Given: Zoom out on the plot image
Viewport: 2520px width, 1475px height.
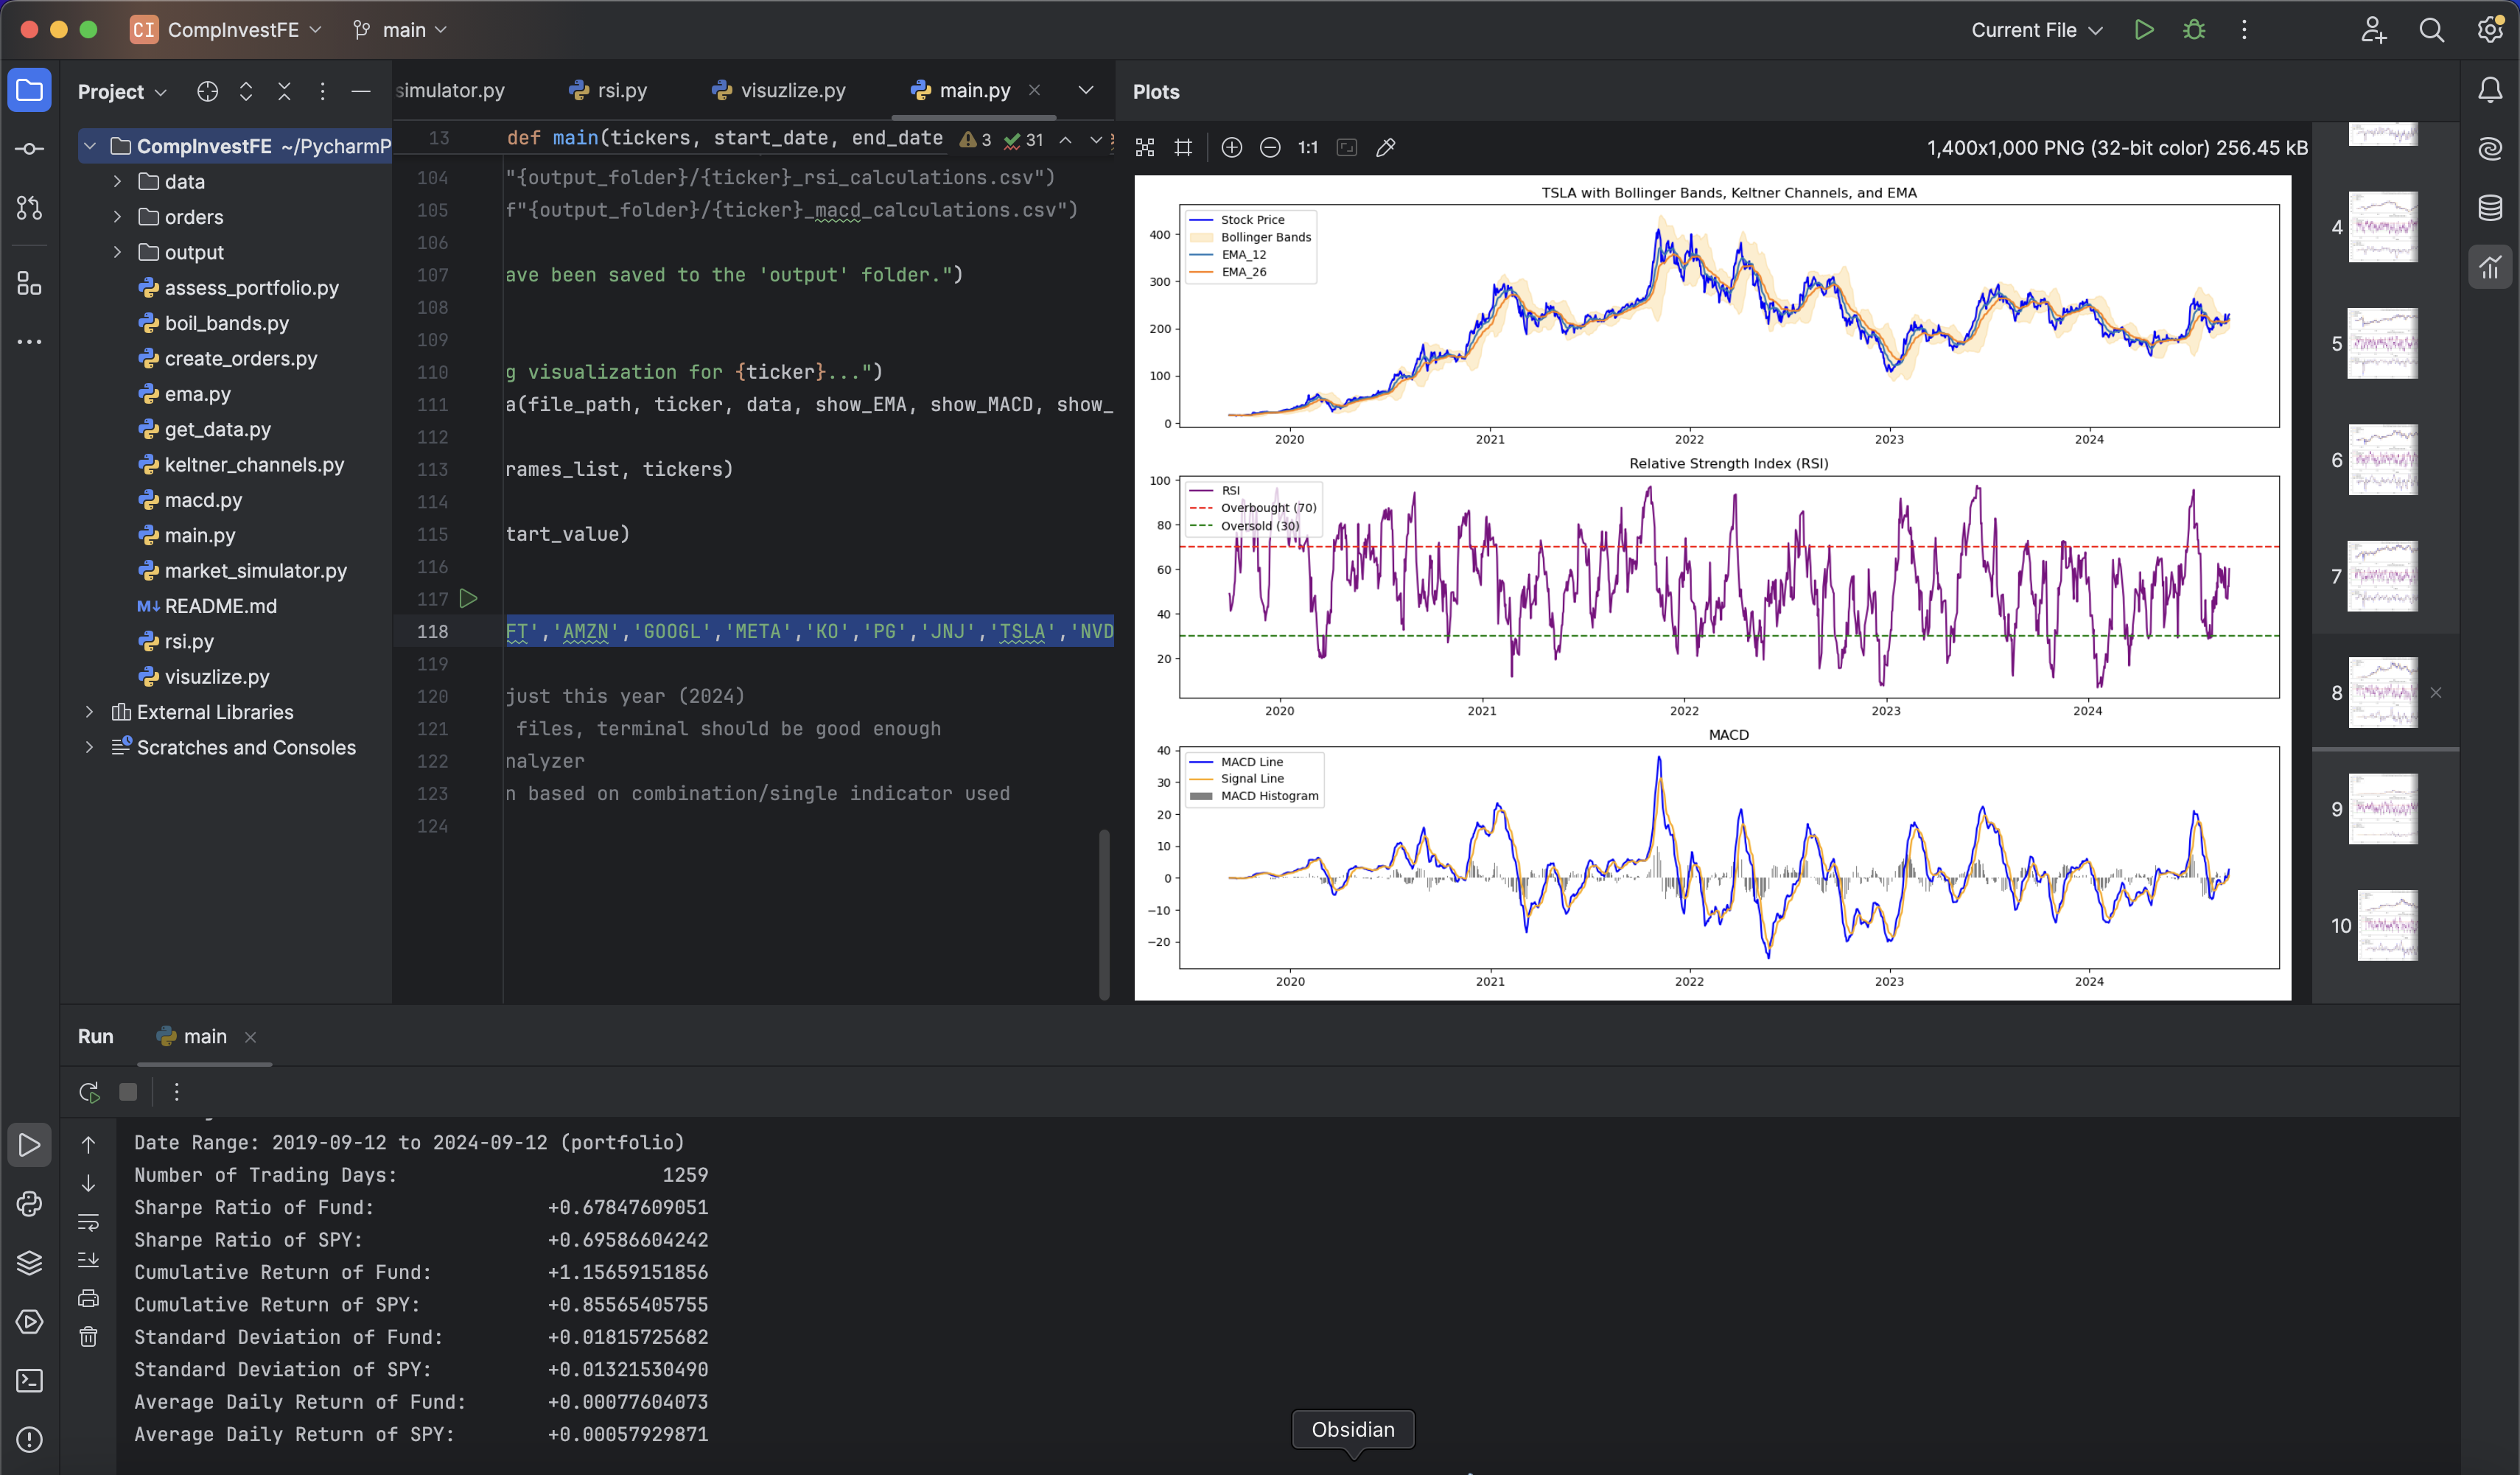Looking at the screenshot, I should point(1270,148).
